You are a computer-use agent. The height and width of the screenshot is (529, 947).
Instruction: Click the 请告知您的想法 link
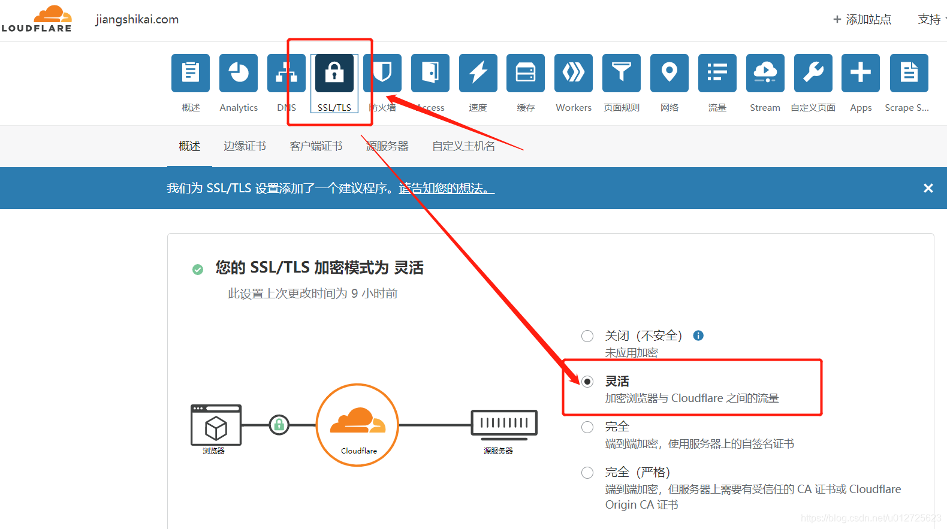[447, 188]
